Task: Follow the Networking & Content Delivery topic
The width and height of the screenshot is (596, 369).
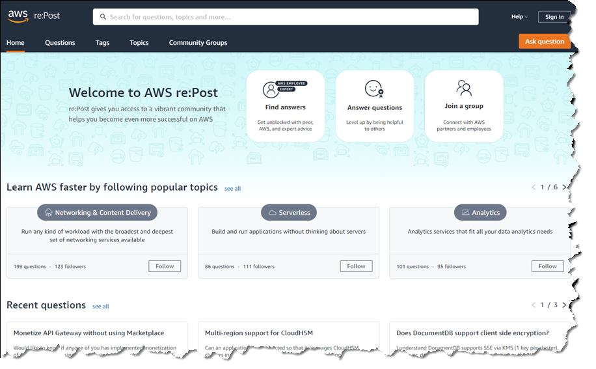Action: coord(165,266)
